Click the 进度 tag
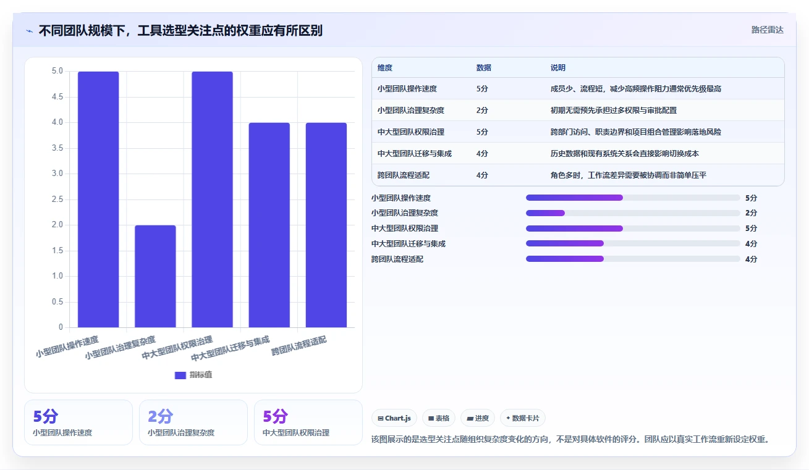 tap(478, 418)
